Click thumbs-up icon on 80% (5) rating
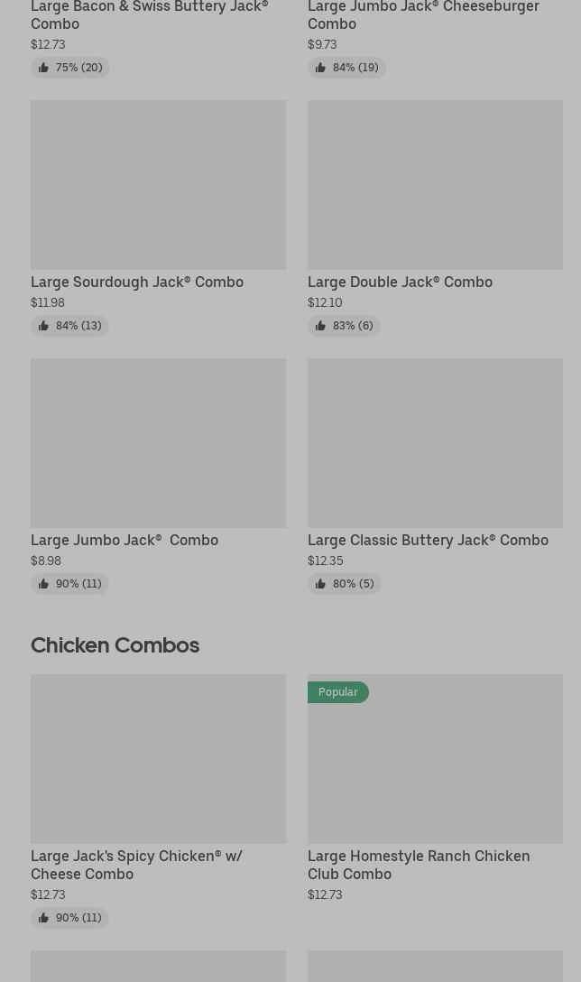Viewport: 581px width, 982px height. 320,584
